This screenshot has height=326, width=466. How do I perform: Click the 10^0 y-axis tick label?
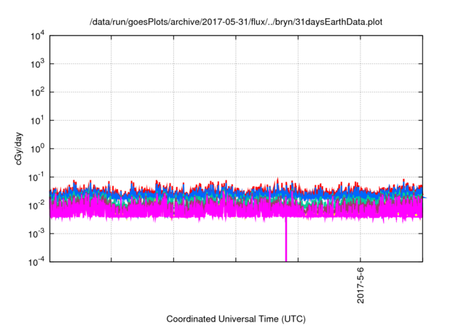(37, 148)
